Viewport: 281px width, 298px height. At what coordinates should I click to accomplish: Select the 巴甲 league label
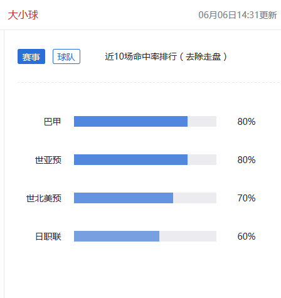coord(52,122)
